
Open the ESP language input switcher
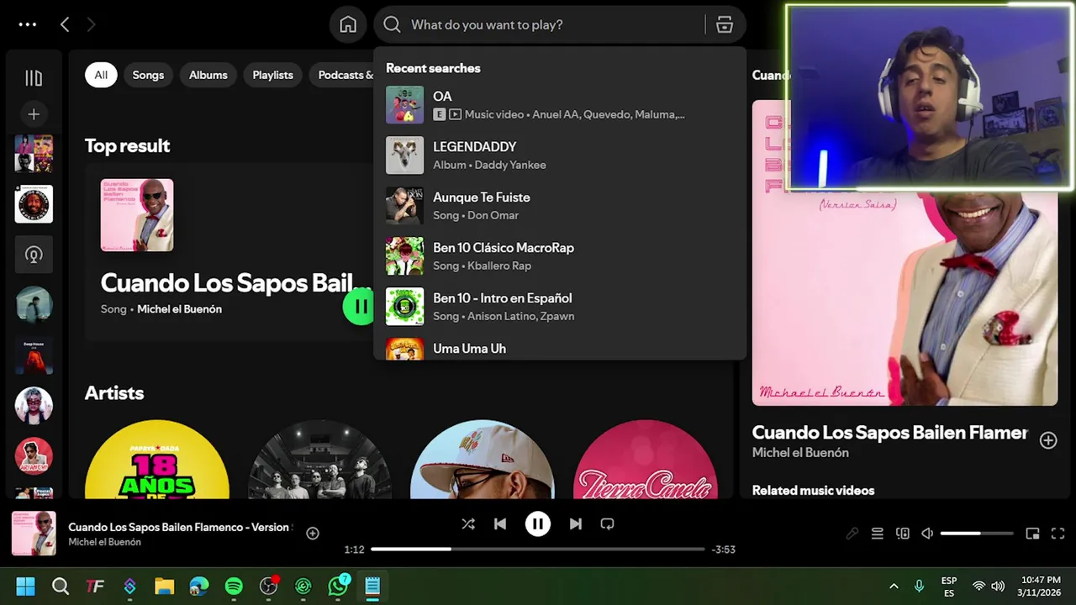coord(949,587)
